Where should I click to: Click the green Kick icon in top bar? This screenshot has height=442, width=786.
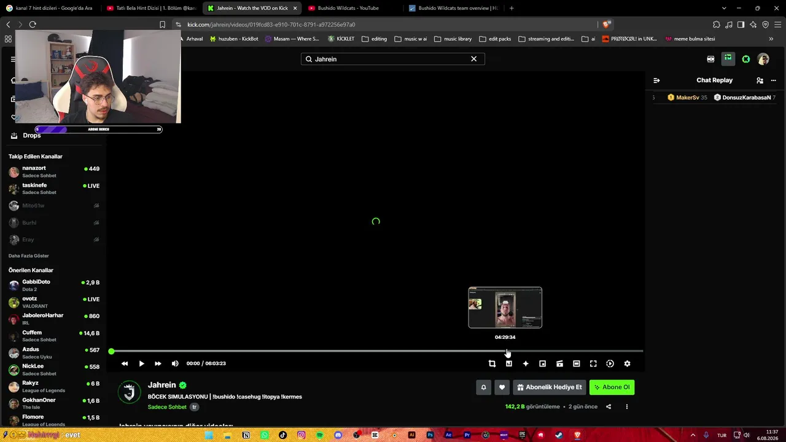click(746, 59)
